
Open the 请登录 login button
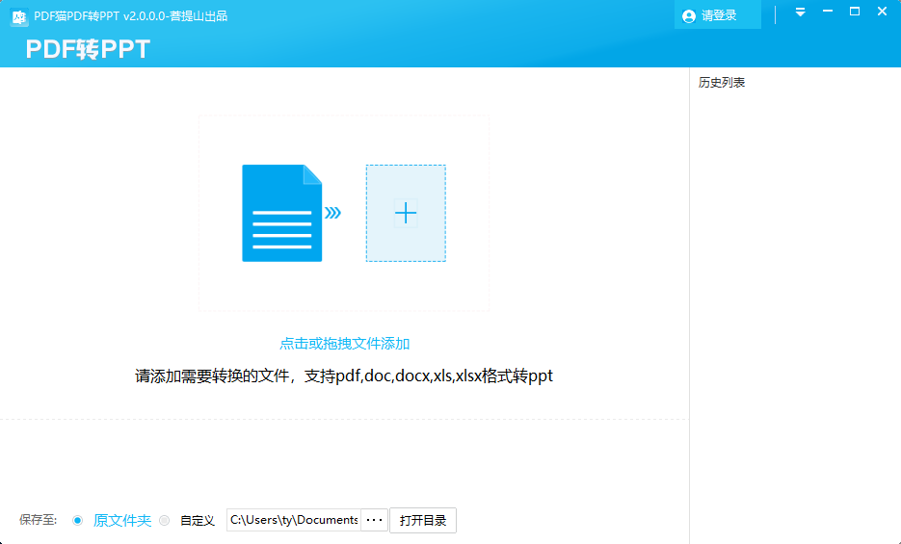(718, 15)
